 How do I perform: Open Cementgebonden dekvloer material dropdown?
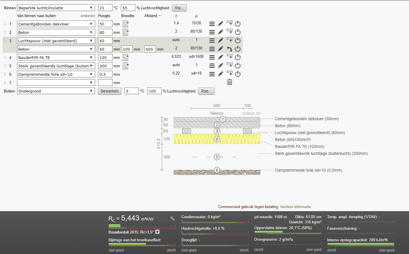point(56,24)
